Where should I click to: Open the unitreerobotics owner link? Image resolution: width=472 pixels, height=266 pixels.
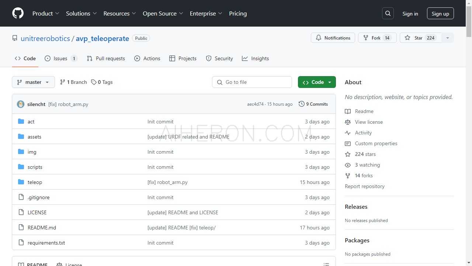45,38
